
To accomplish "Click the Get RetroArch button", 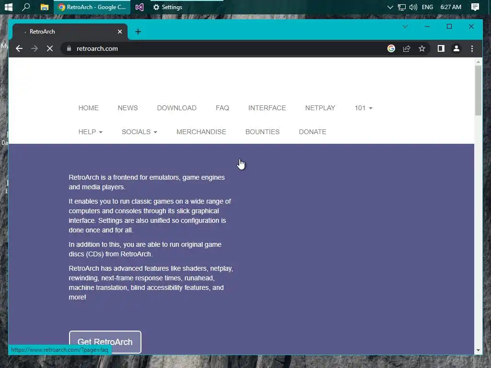I will pyautogui.click(x=105, y=342).
